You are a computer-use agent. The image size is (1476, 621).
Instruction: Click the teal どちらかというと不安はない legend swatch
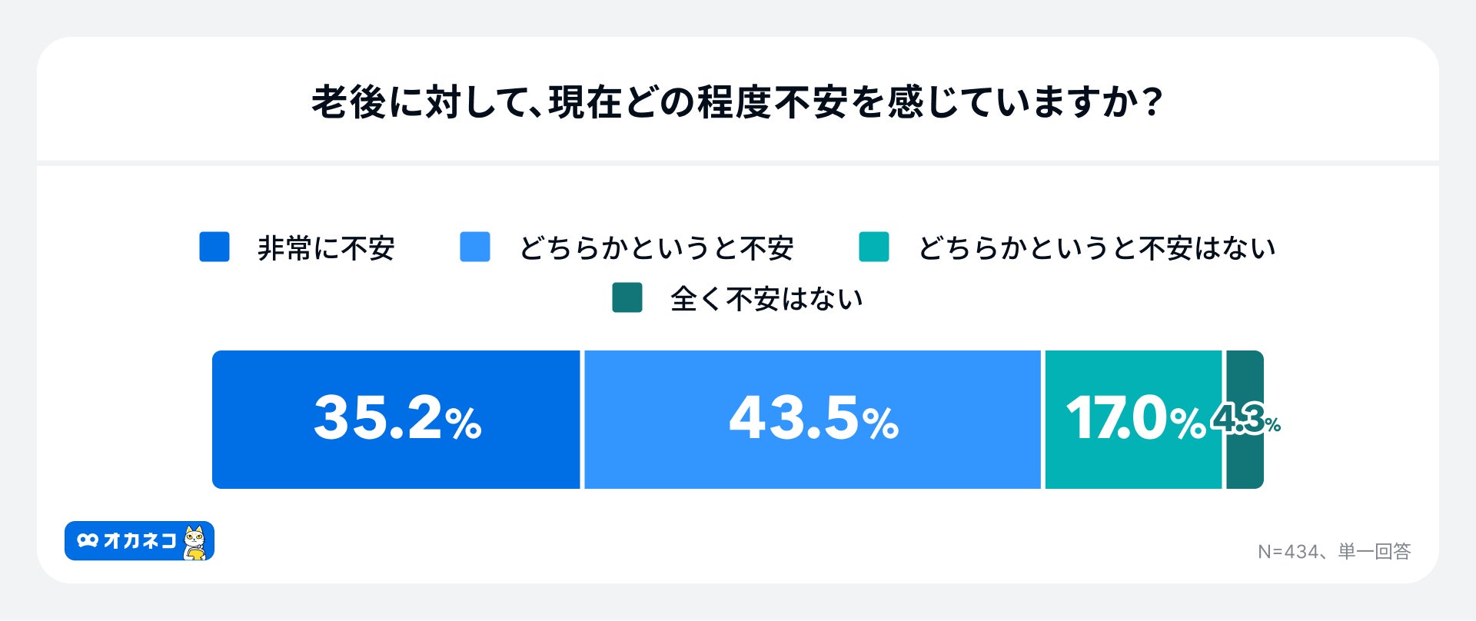(873, 247)
